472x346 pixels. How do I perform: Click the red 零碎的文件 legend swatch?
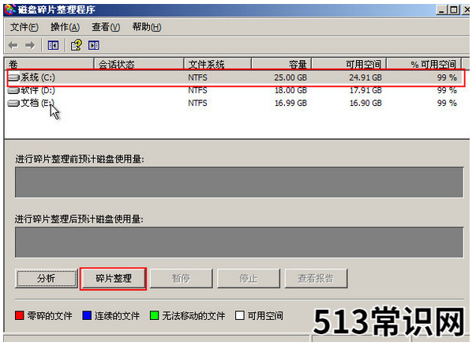[x=19, y=316]
